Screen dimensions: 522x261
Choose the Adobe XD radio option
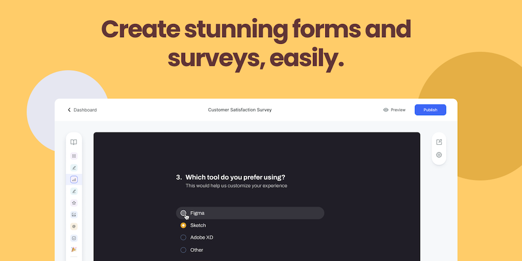[x=184, y=238]
